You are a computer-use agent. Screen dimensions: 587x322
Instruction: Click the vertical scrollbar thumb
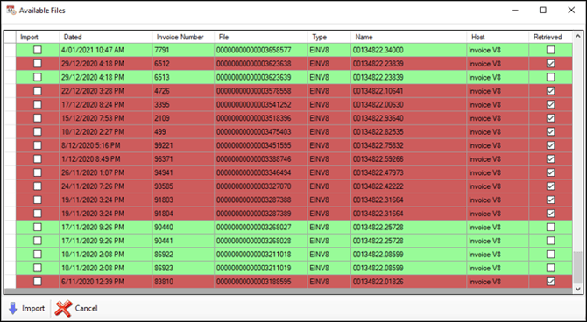pyautogui.click(x=578, y=268)
